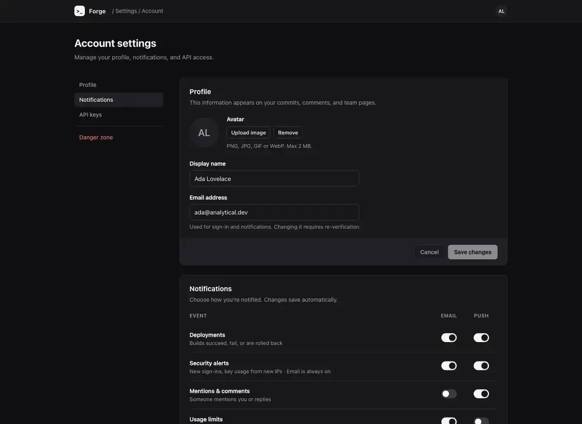Image resolution: width=582 pixels, height=424 pixels.
Task: Click the Deployments event label
Action: pos(207,335)
